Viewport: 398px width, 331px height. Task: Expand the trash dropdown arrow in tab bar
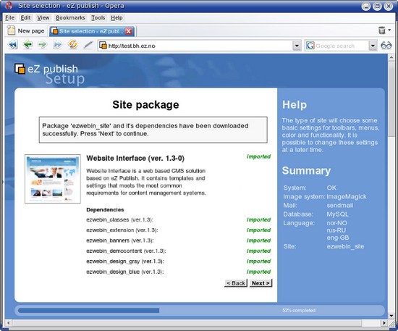(389, 30)
